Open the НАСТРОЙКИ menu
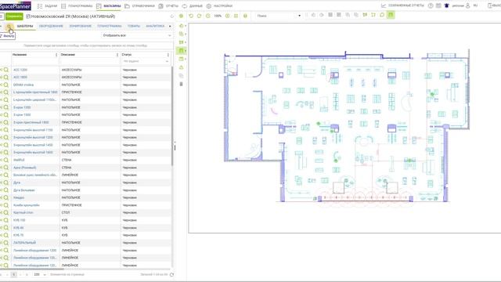 219,6
